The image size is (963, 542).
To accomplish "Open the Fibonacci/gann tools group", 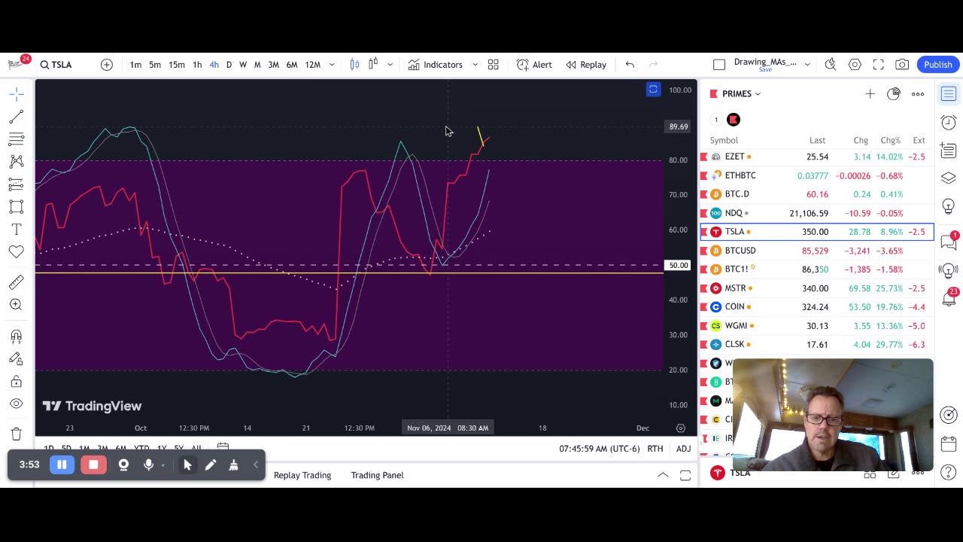I will coord(17,139).
